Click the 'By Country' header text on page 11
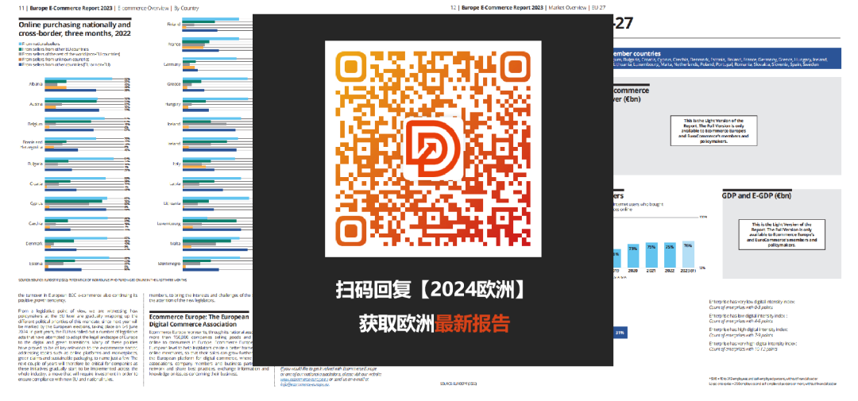The width and height of the screenshot is (858, 401). pos(187,8)
